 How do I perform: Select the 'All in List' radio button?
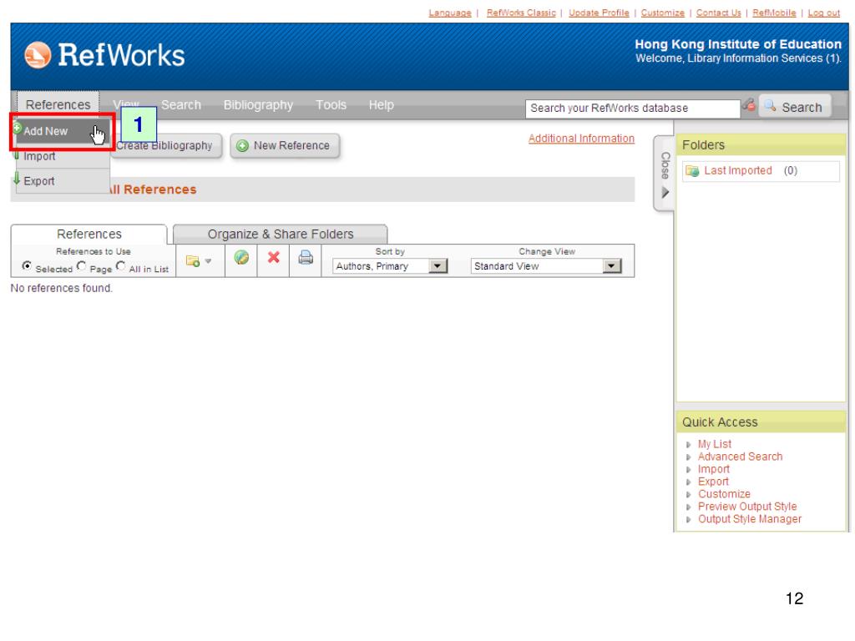click(x=120, y=265)
